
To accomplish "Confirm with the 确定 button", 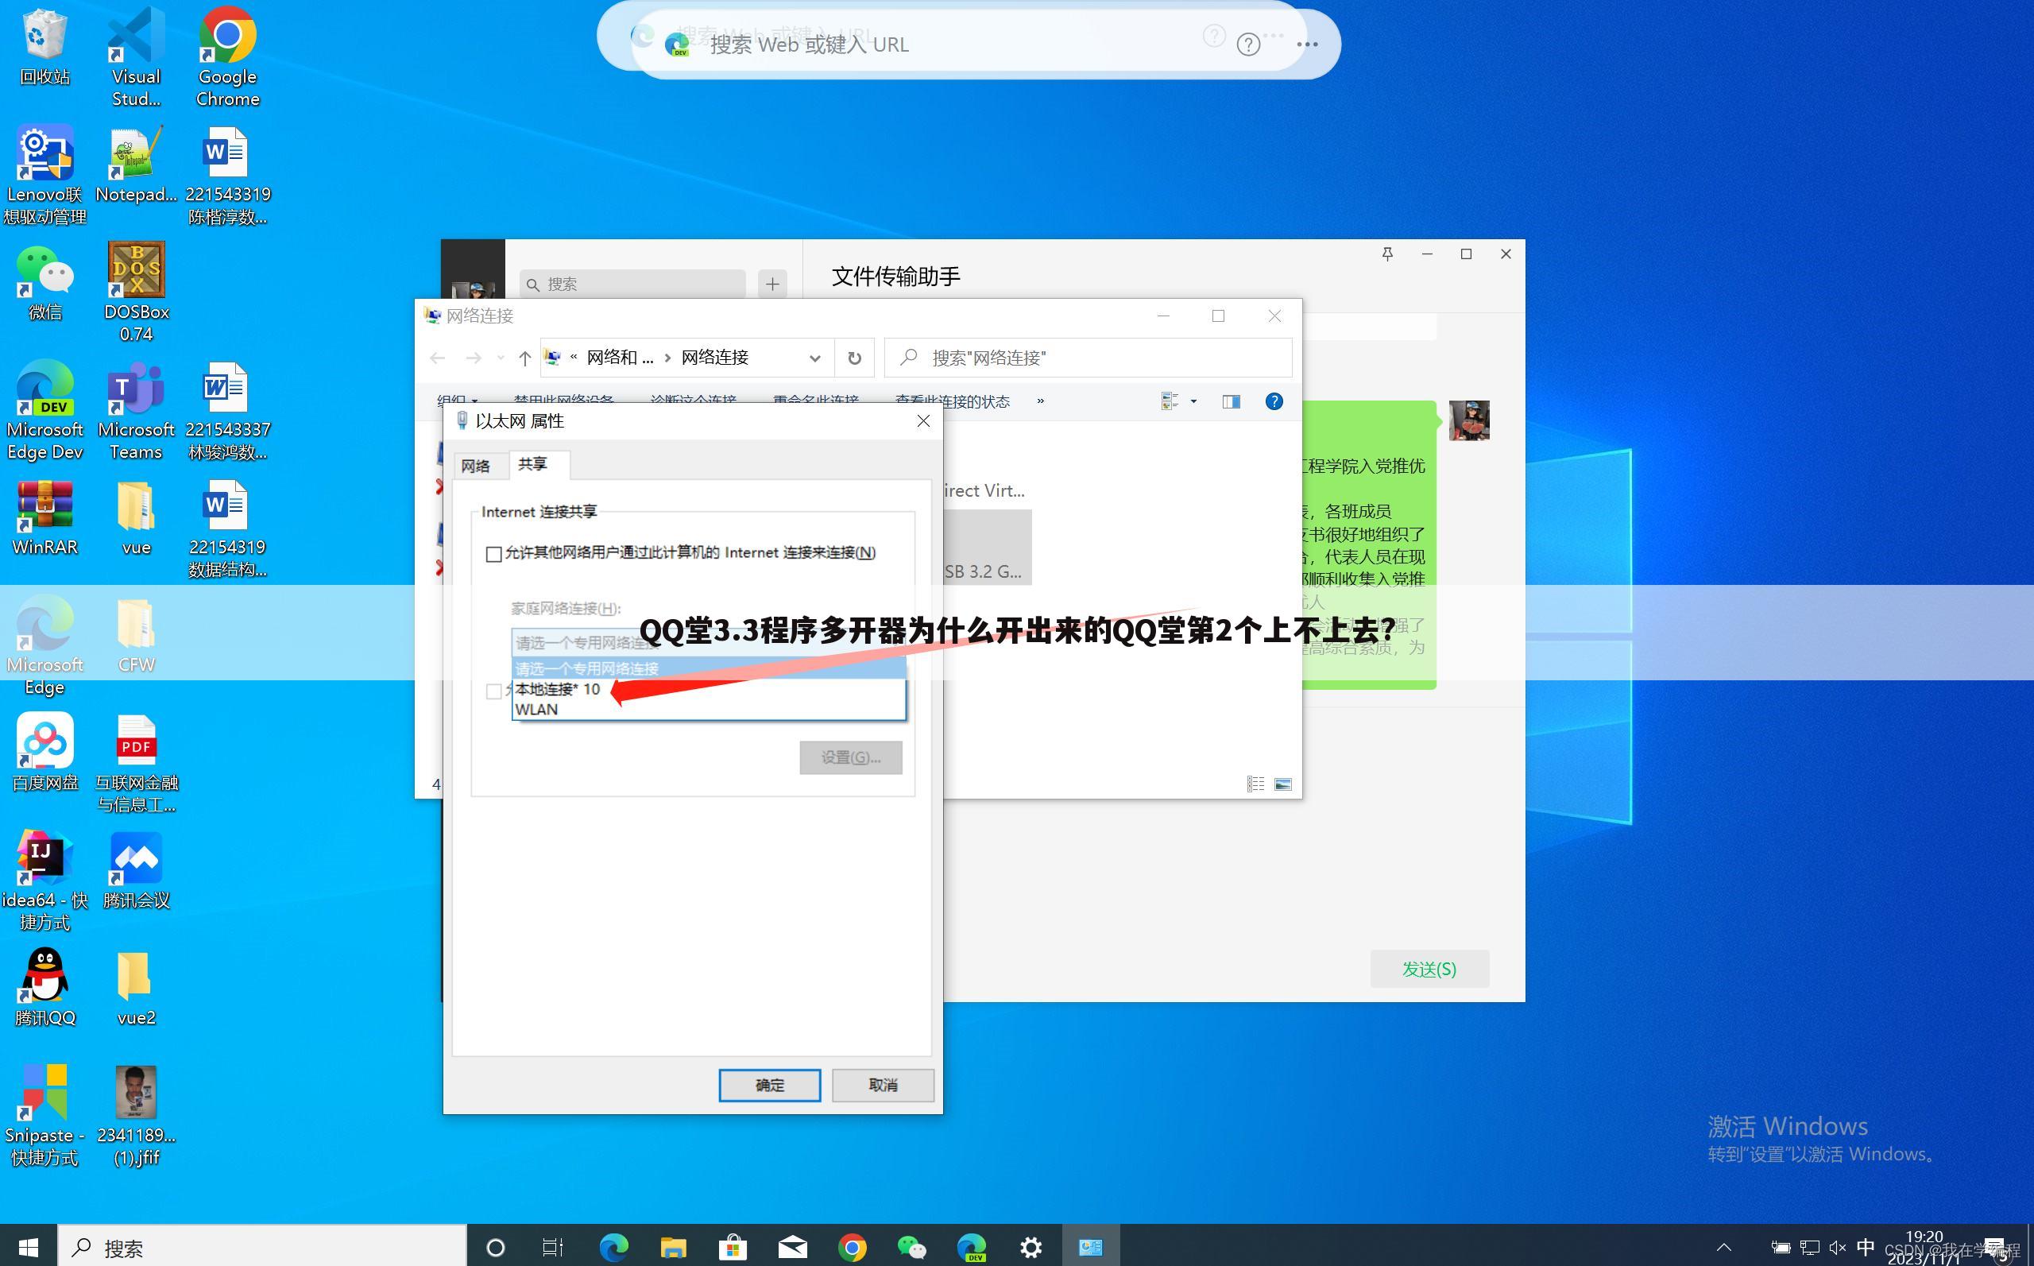I will [769, 1085].
